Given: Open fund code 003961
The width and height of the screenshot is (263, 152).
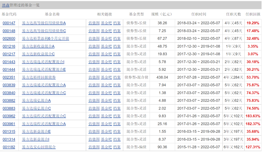Looking at the screenshot, I should 9,124.
